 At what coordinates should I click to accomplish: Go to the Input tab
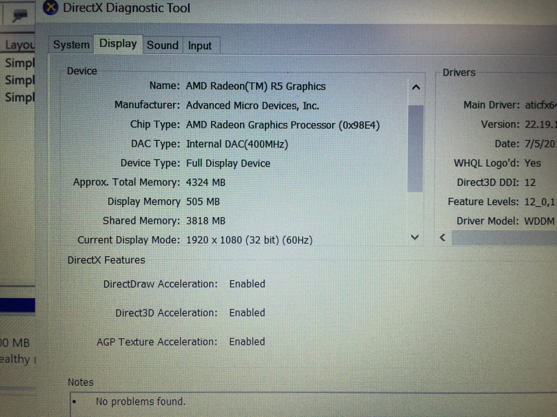[200, 46]
